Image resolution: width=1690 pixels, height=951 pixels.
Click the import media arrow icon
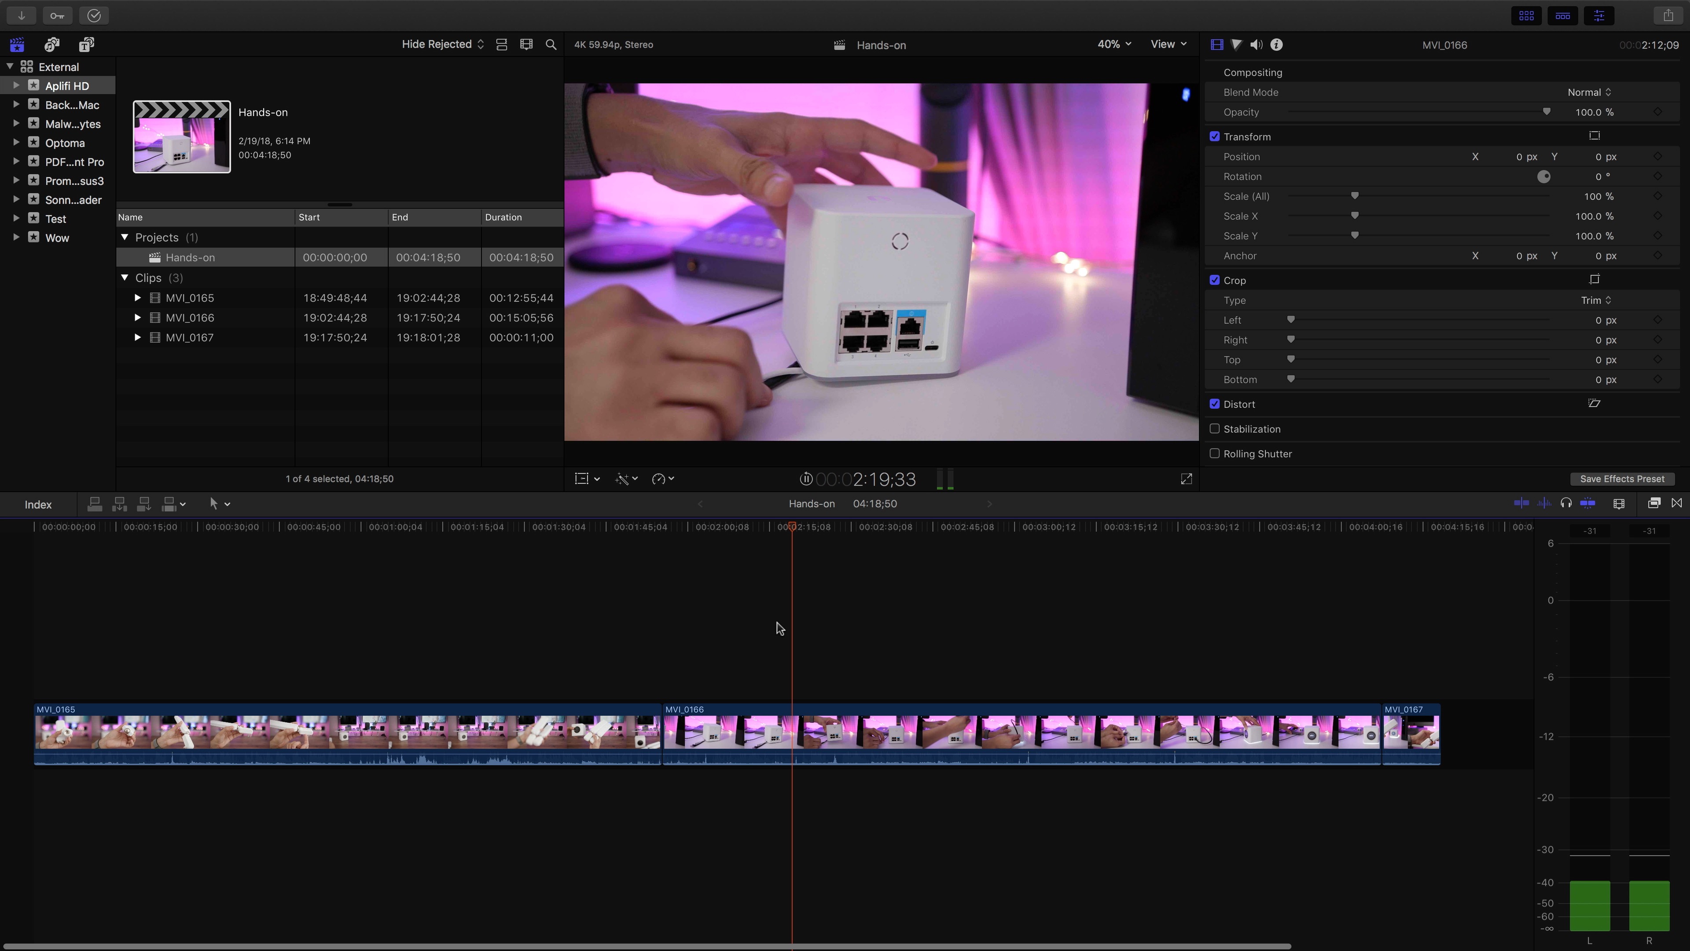[21, 16]
